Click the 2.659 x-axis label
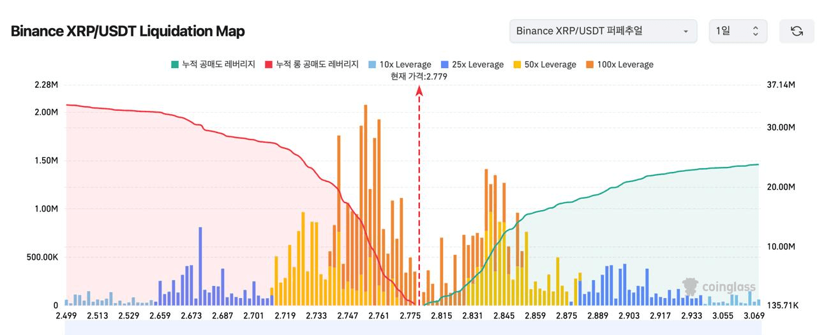Image resolution: width=817 pixels, height=335 pixels. pos(160,315)
